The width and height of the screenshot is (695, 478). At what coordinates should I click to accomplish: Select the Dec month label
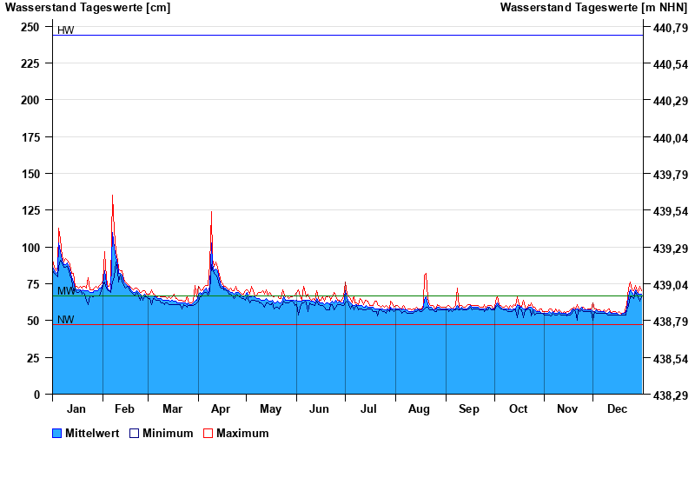617,408
